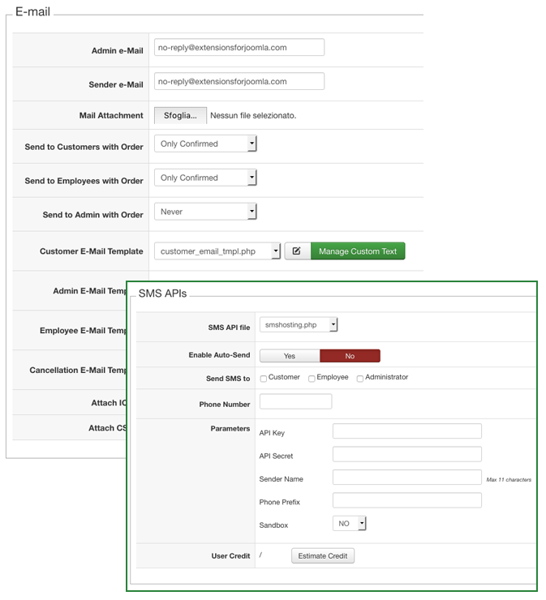Click the 'Nessun file selezionato.' text
546x600 pixels.
pyautogui.click(x=253, y=116)
